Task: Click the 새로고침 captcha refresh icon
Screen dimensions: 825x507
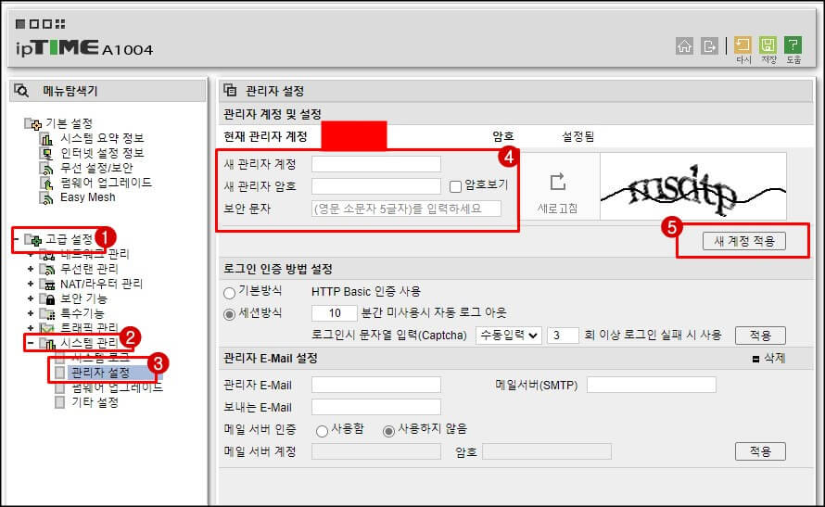Action: (558, 182)
